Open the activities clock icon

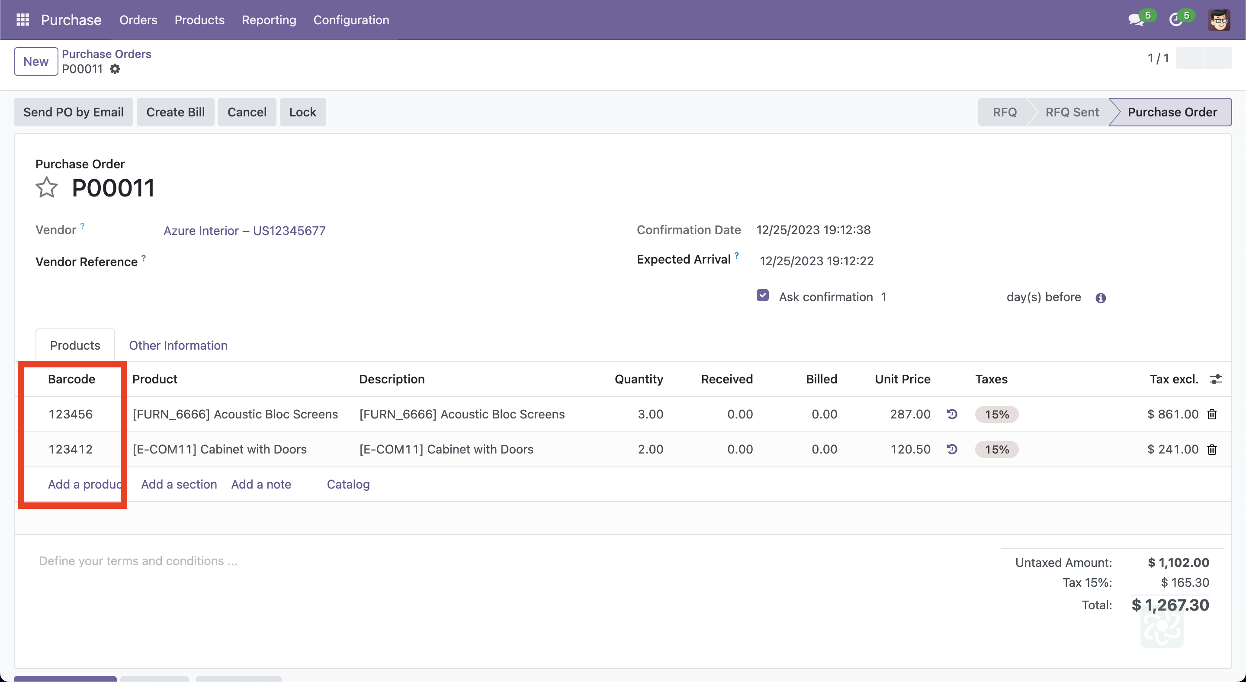pyautogui.click(x=1175, y=20)
